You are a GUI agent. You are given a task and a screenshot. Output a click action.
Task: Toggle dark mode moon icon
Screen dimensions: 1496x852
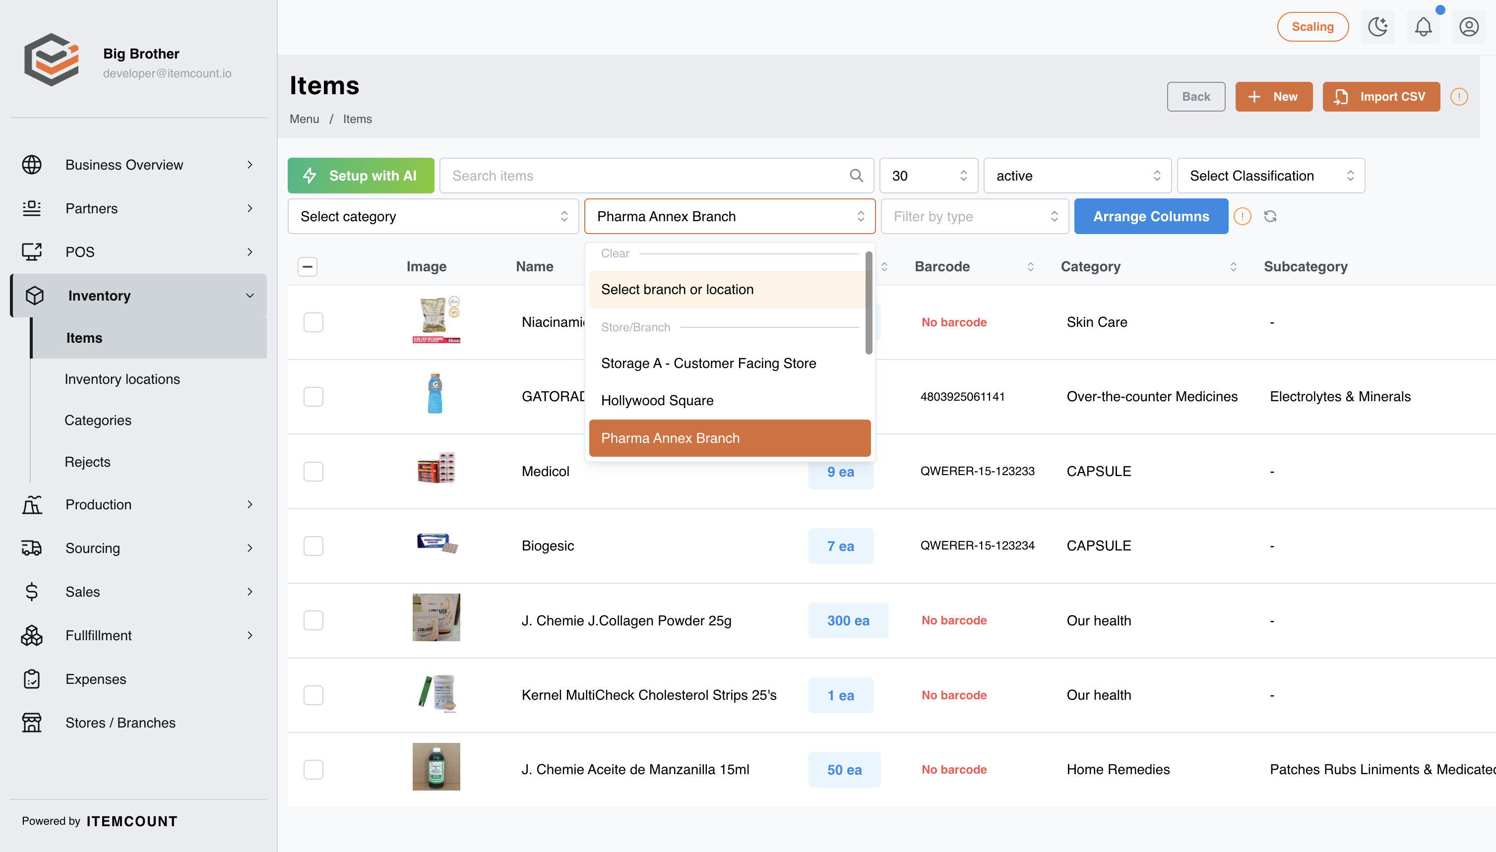click(x=1378, y=27)
